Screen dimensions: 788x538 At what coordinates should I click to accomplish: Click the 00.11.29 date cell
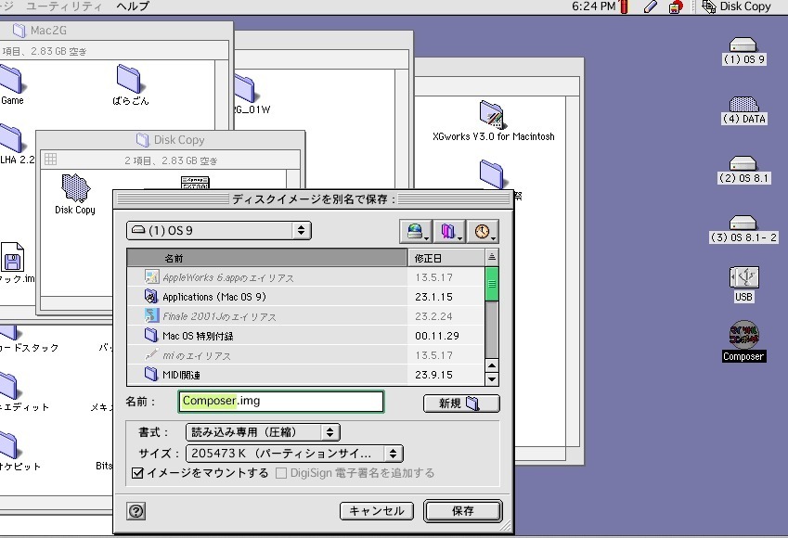437,336
